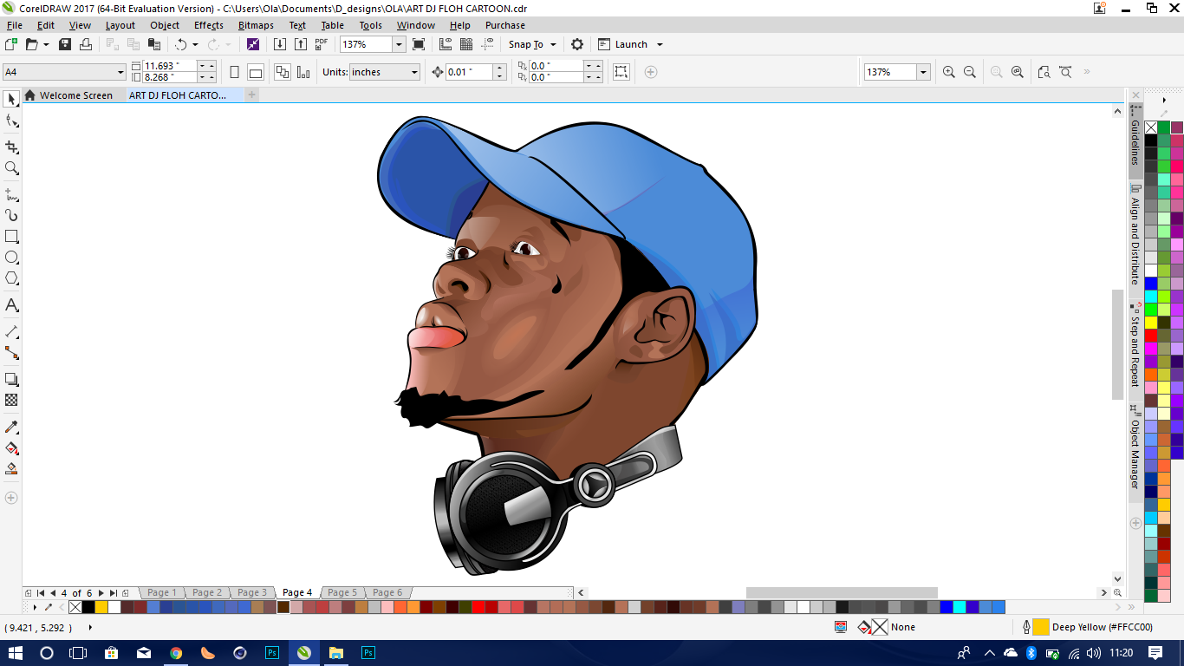Click the Launch button
The height and width of the screenshot is (666, 1184).
(x=630, y=44)
